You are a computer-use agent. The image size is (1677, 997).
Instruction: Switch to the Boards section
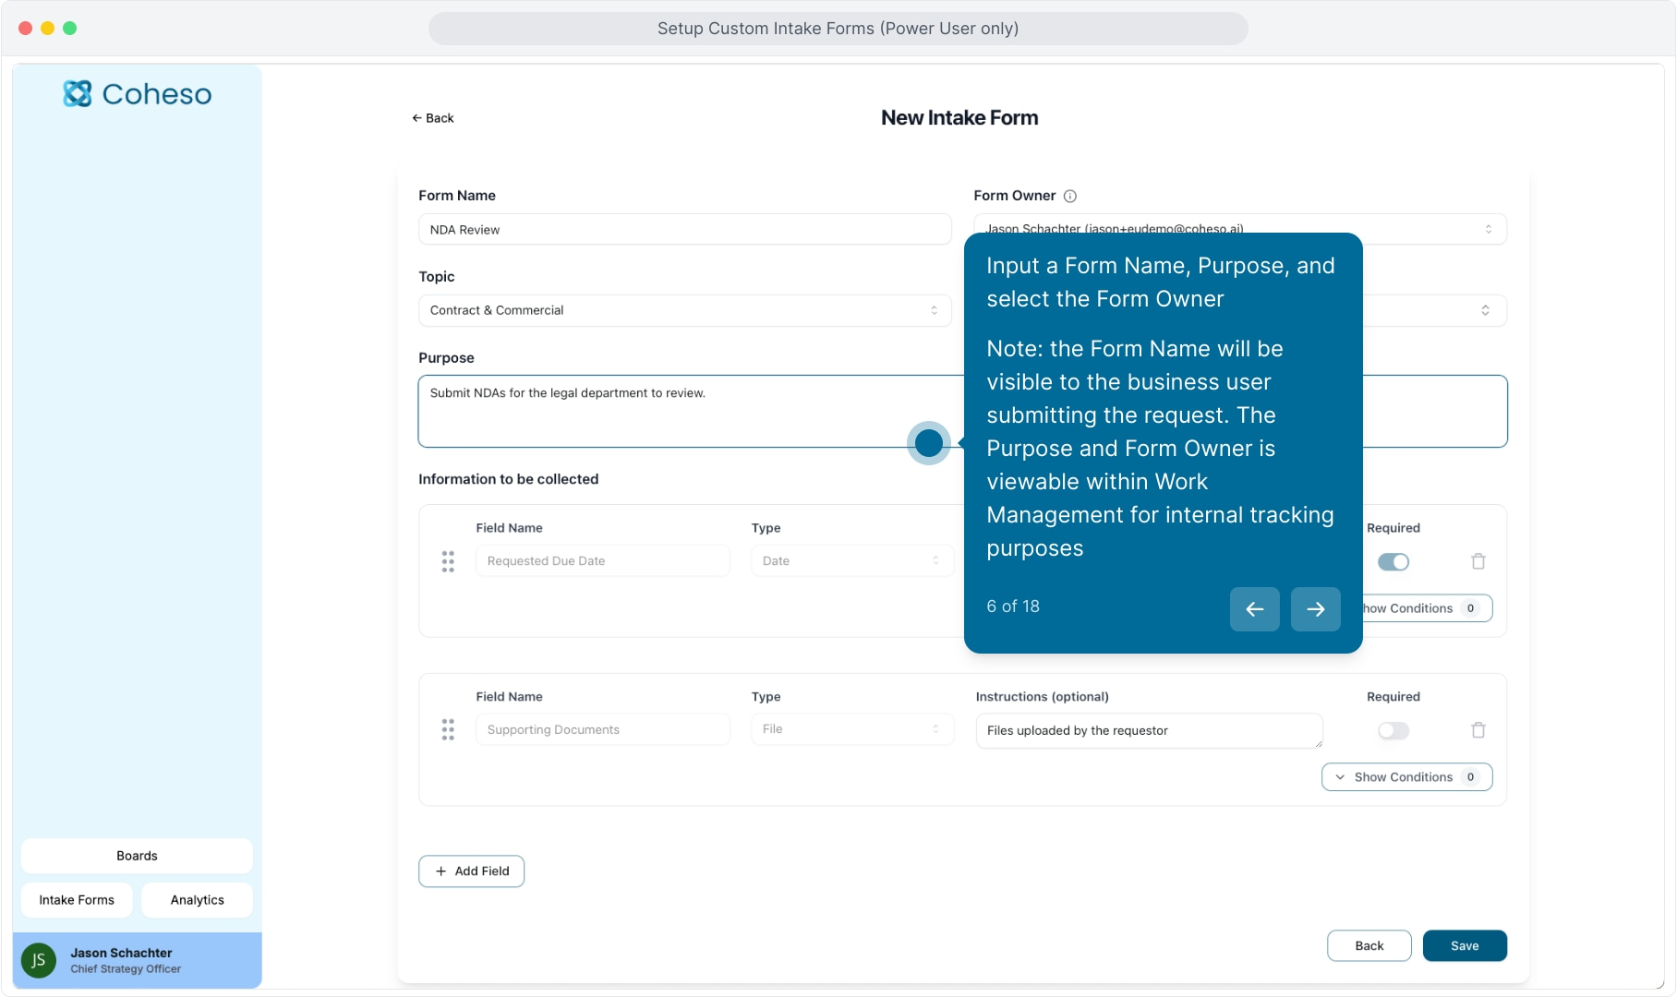tap(137, 856)
